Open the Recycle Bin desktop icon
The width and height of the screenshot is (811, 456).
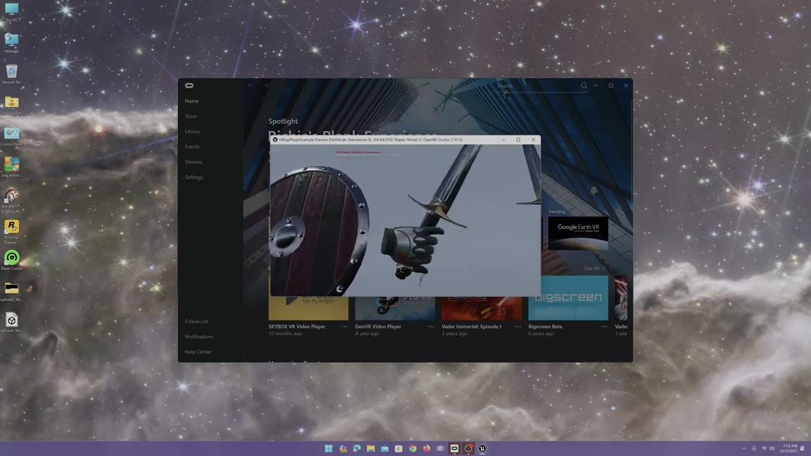pyautogui.click(x=11, y=74)
